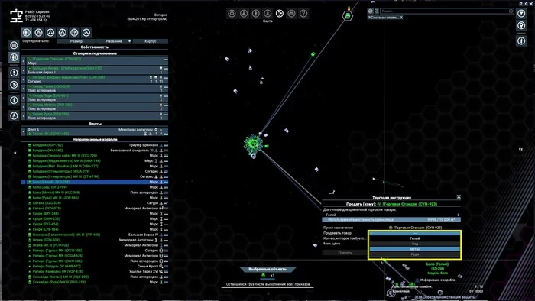Open the information sidebar icon in left sidebar

(x=14, y=100)
